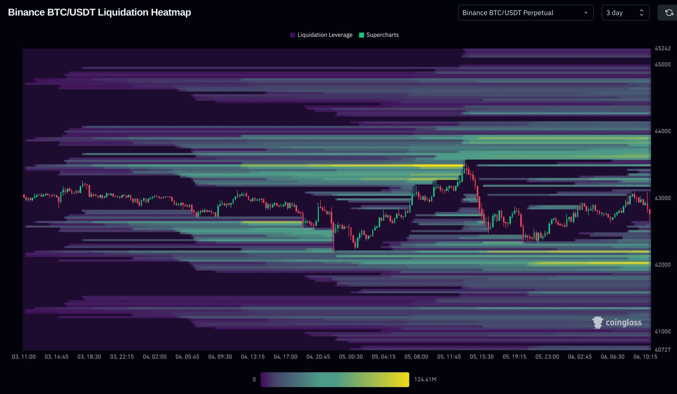Click the refresh icon button
The height and width of the screenshot is (394, 677).
point(669,13)
